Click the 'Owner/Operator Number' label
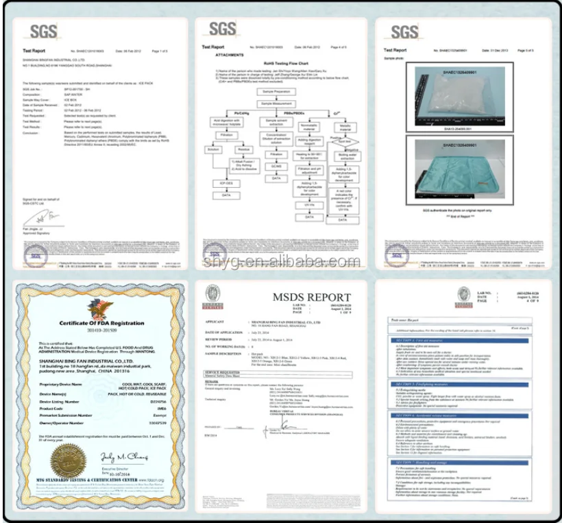The height and width of the screenshot is (523, 562). click(61, 424)
